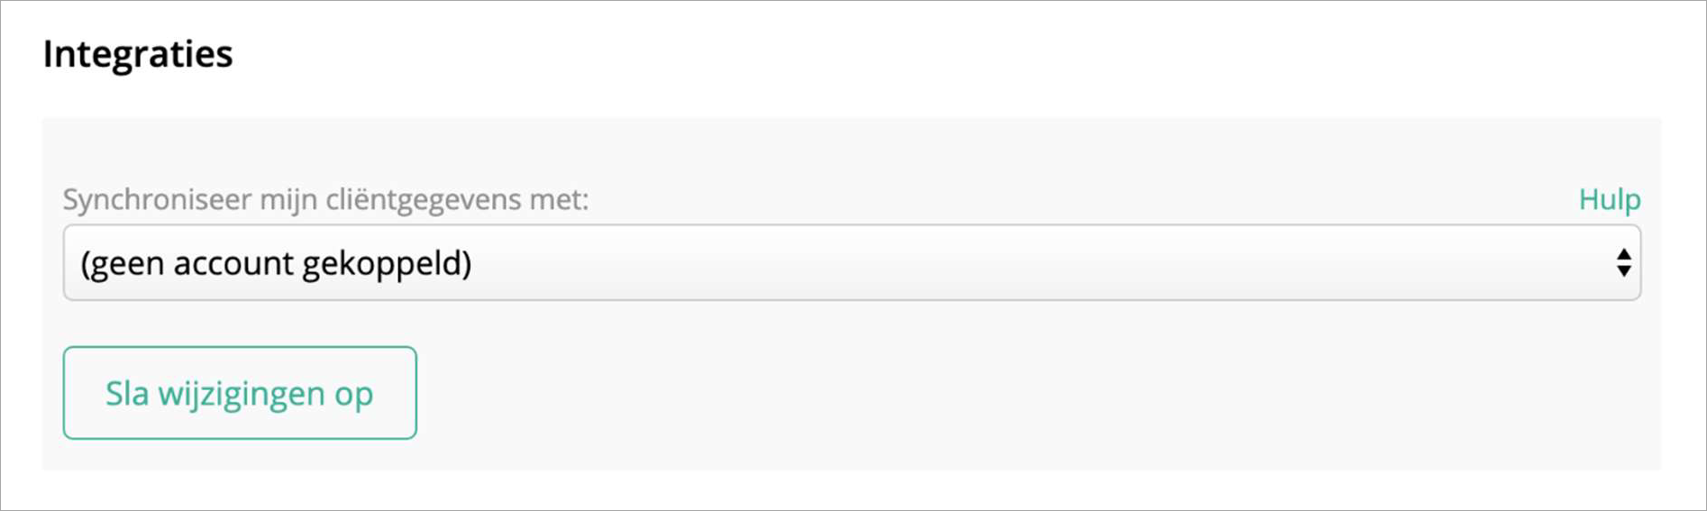Open help for the sync integration
The height and width of the screenshot is (511, 1707).
1609,199
